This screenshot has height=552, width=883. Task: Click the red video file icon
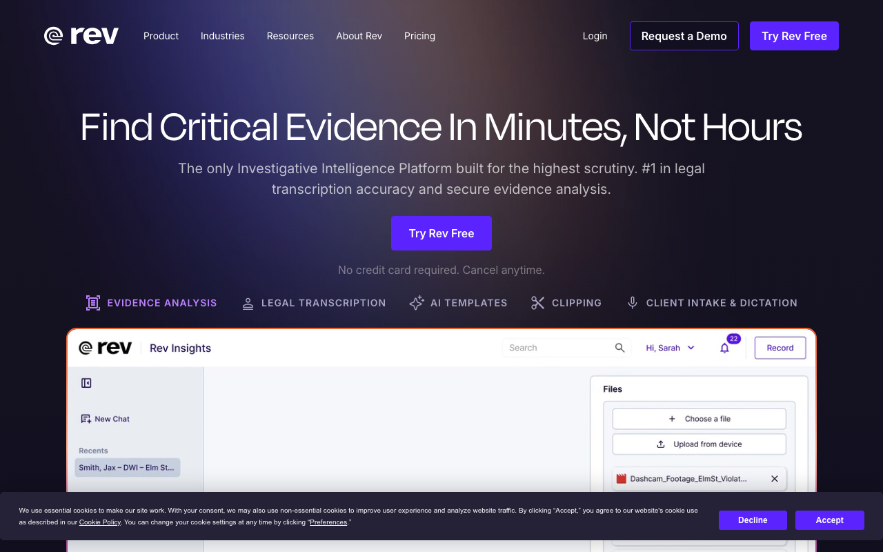pos(622,479)
